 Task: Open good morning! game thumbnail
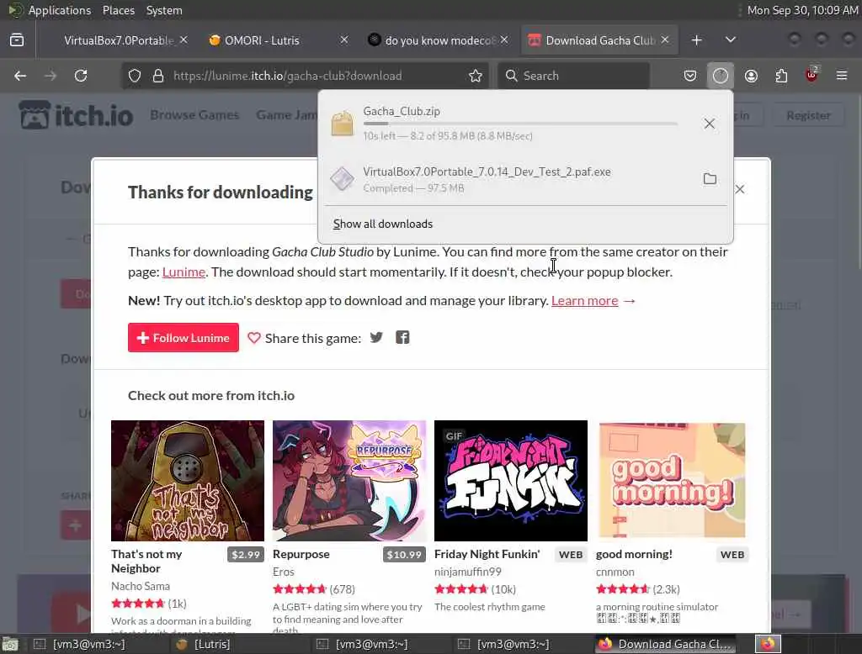[673, 481]
